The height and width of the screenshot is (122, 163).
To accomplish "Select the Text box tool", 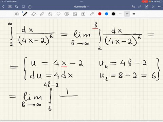I will 83,14.
